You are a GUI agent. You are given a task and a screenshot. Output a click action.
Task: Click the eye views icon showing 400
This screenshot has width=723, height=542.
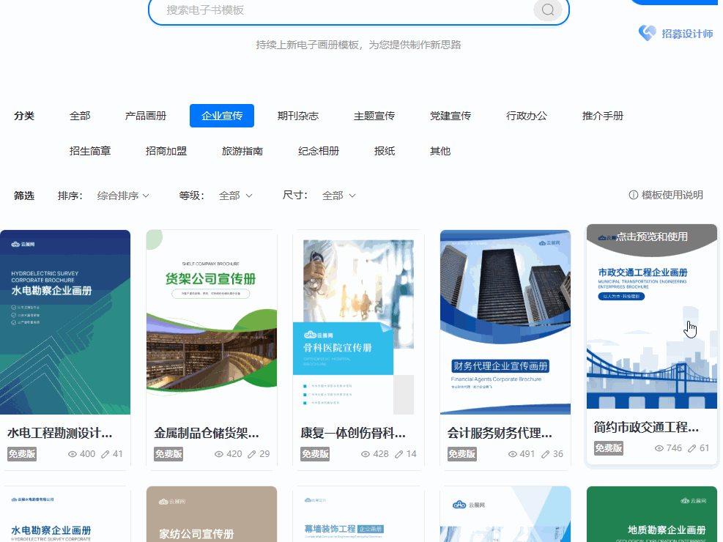73,454
